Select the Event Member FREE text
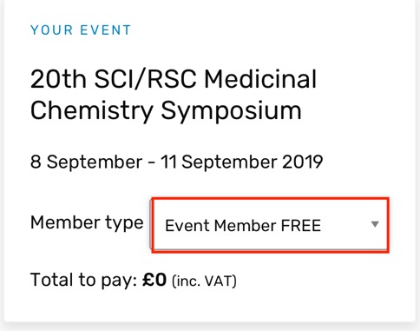The height and width of the screenshot is (331, 420). [x=243, y=226]
